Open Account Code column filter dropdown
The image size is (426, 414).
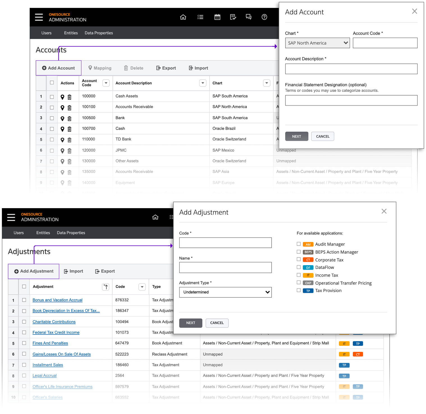(x=106, y=83)
